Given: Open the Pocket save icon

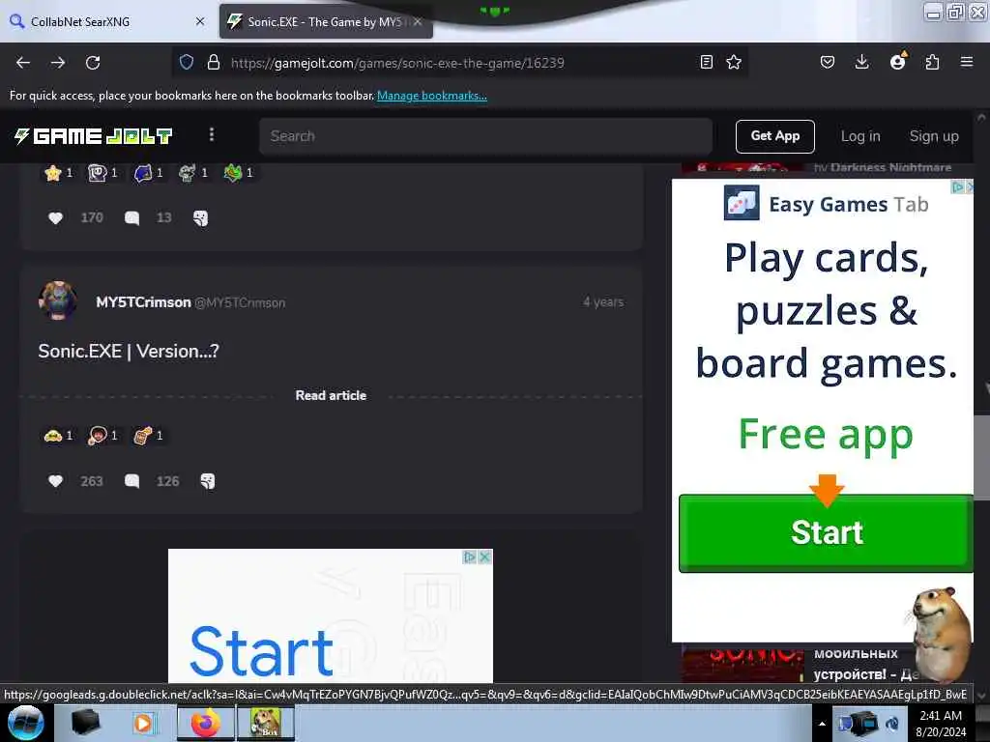Looking at the screenshot, I should tap(828, 62).
